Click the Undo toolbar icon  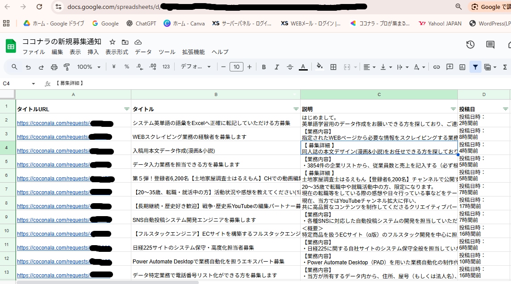(x=28, y=67)
